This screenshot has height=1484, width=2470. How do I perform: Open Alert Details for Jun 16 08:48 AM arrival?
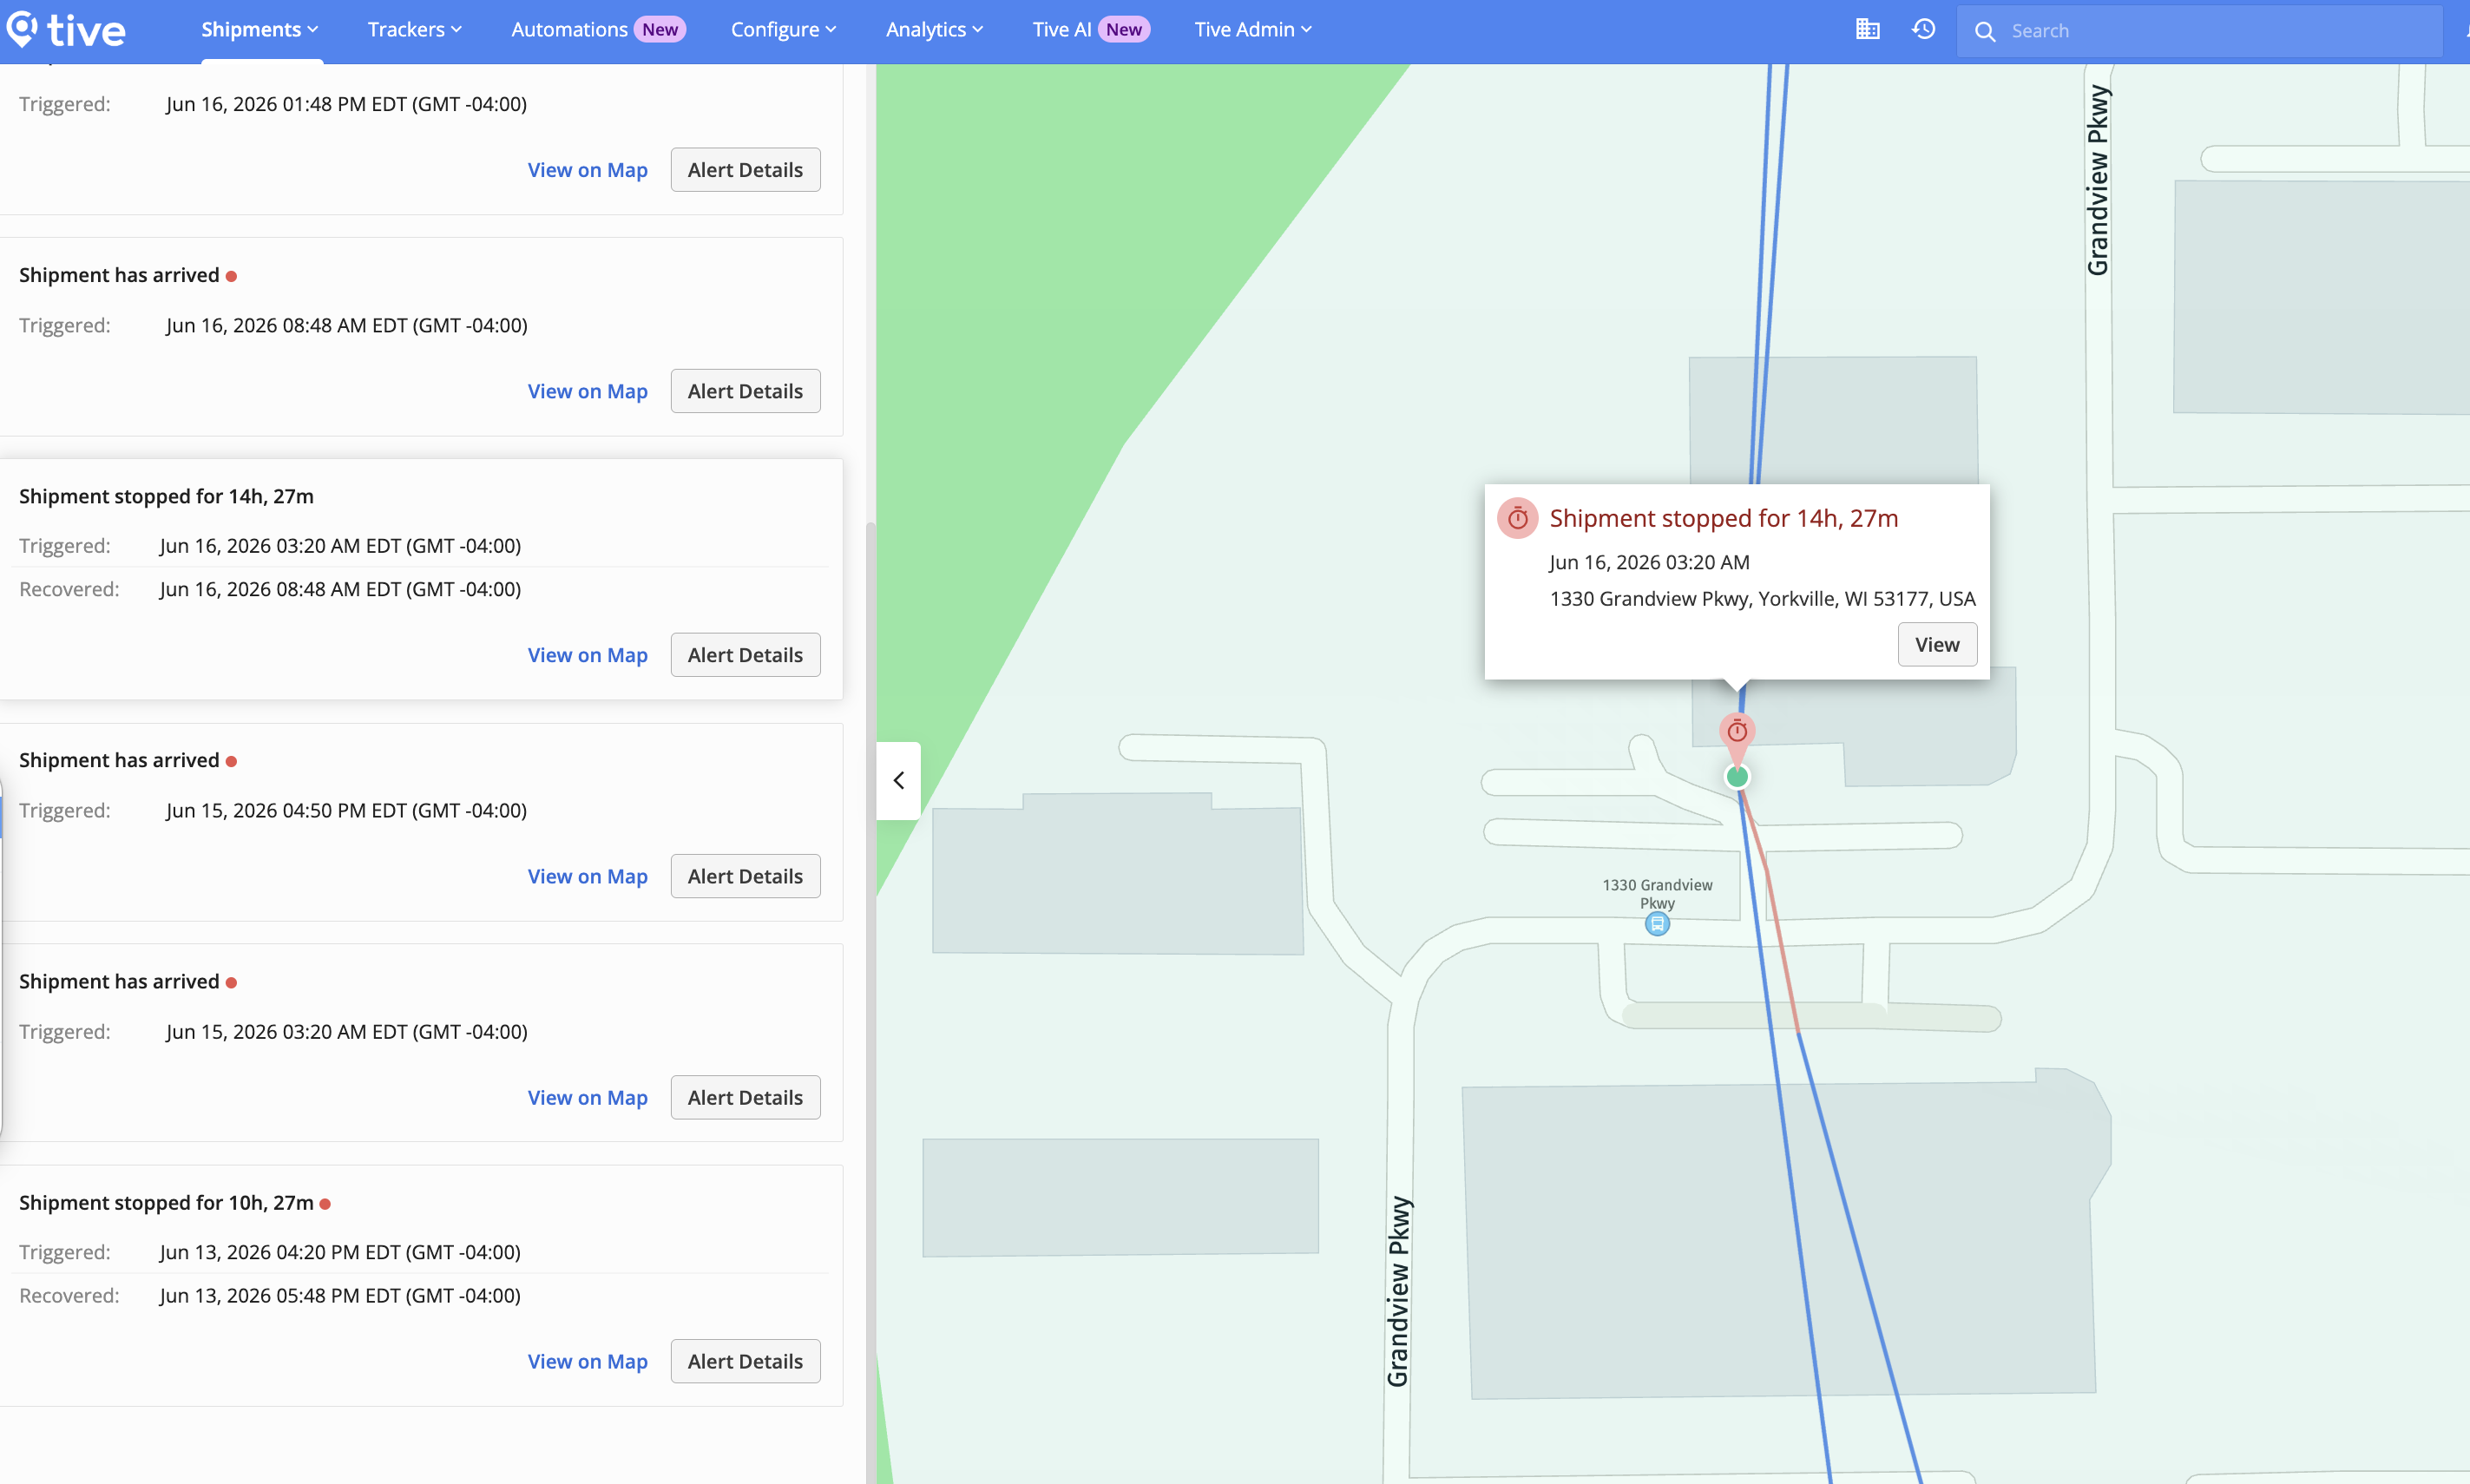[x=745, y=391]
